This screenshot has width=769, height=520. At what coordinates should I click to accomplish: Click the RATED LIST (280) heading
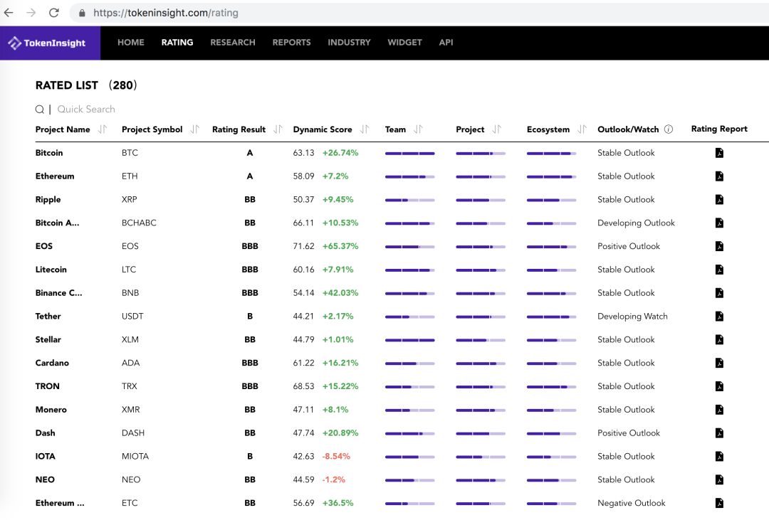(86, 85)
